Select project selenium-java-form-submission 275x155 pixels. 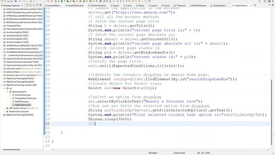21,75
